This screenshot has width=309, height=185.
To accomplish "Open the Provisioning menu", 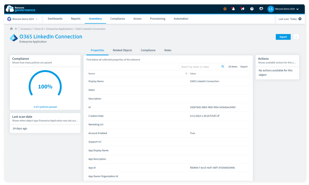I will point(158,19).
